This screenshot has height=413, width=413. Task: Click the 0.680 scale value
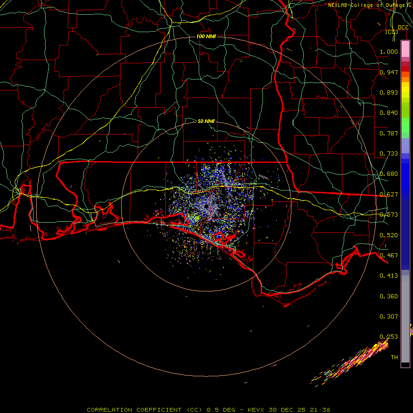point(389,174)
